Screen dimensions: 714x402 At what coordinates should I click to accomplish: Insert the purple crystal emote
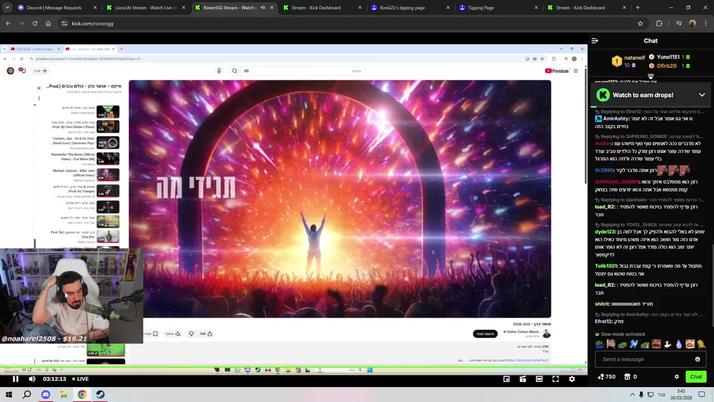679,344
